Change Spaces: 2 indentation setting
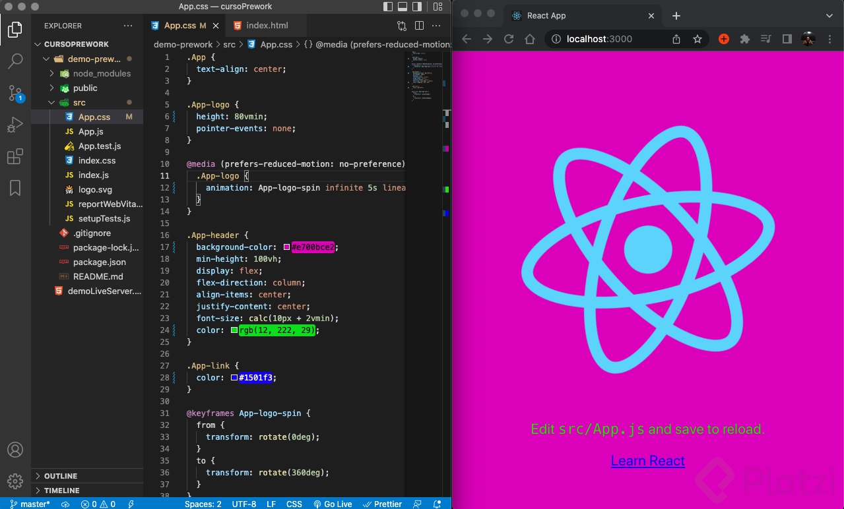The height and width of the screenshot is (509, 844). point(203,504)
